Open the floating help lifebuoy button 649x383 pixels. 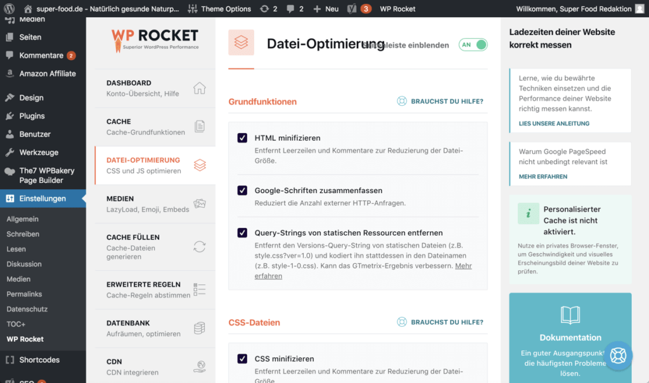tap(618, 355)
